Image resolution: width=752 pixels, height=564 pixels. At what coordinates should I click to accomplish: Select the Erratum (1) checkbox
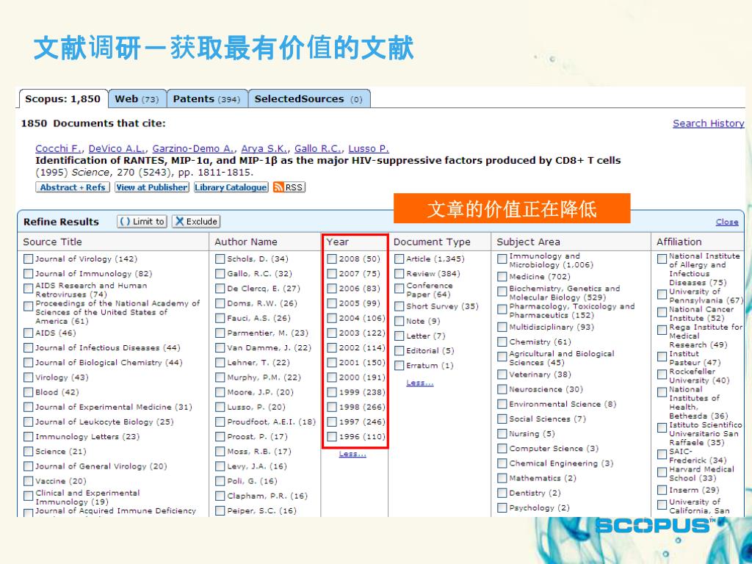tap(399, 366)
